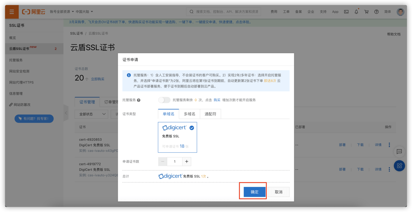Select the 单域名 tab
The width and height of the screenshot is (412, 212).
click(x=168, y=114)
